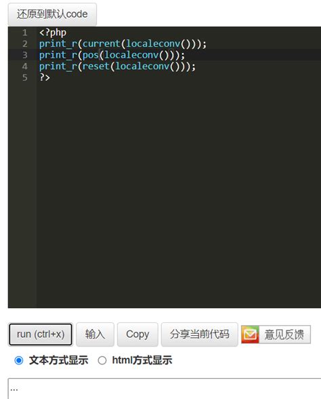
Task: Run the code with run (ctrl+x)
Action: (x=41, y=335)
